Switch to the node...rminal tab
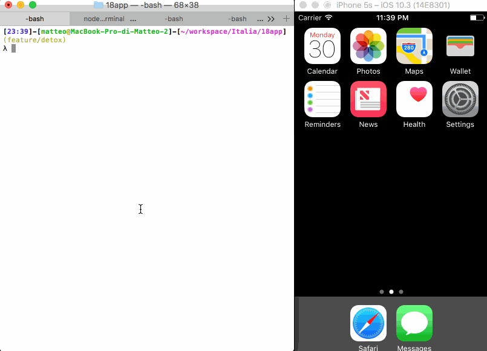This screenshot has height=351, width=487. (x=104, y=19)
